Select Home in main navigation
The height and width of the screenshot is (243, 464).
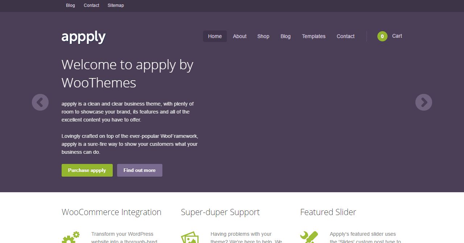coord(215,36)
